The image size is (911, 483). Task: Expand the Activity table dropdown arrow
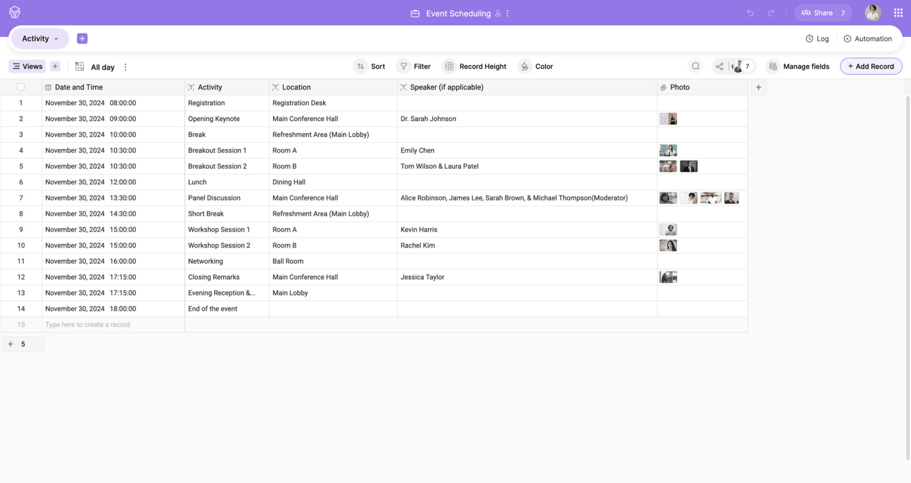tap(56, 39)
